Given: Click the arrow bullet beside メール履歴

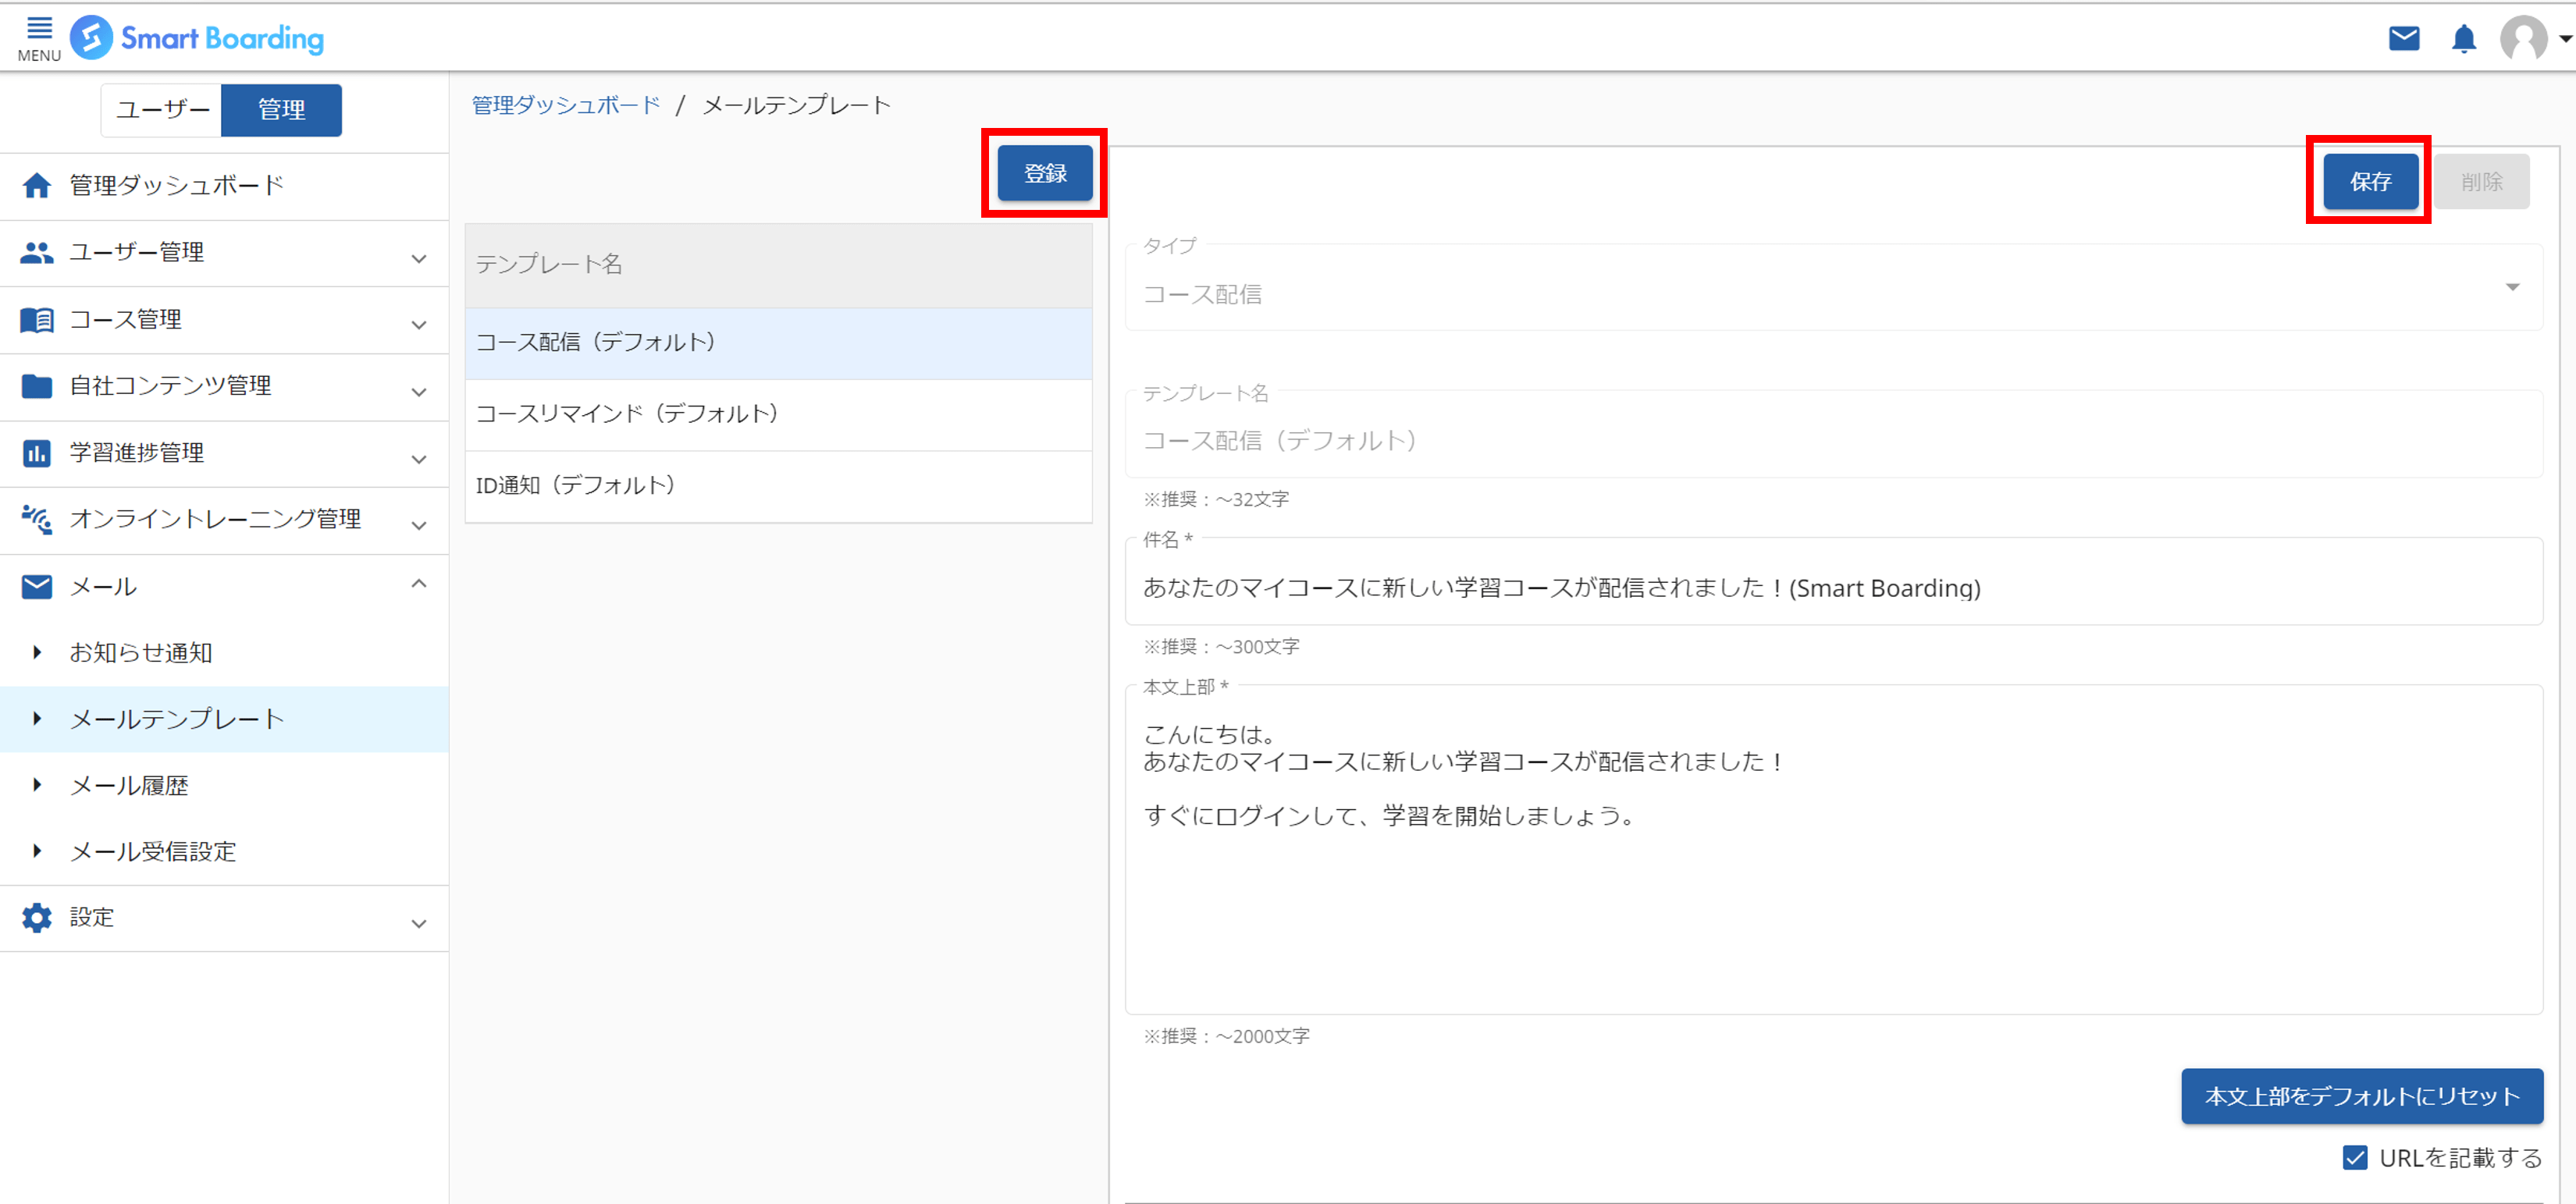Looking at the screenshot, I should (37, 785).
